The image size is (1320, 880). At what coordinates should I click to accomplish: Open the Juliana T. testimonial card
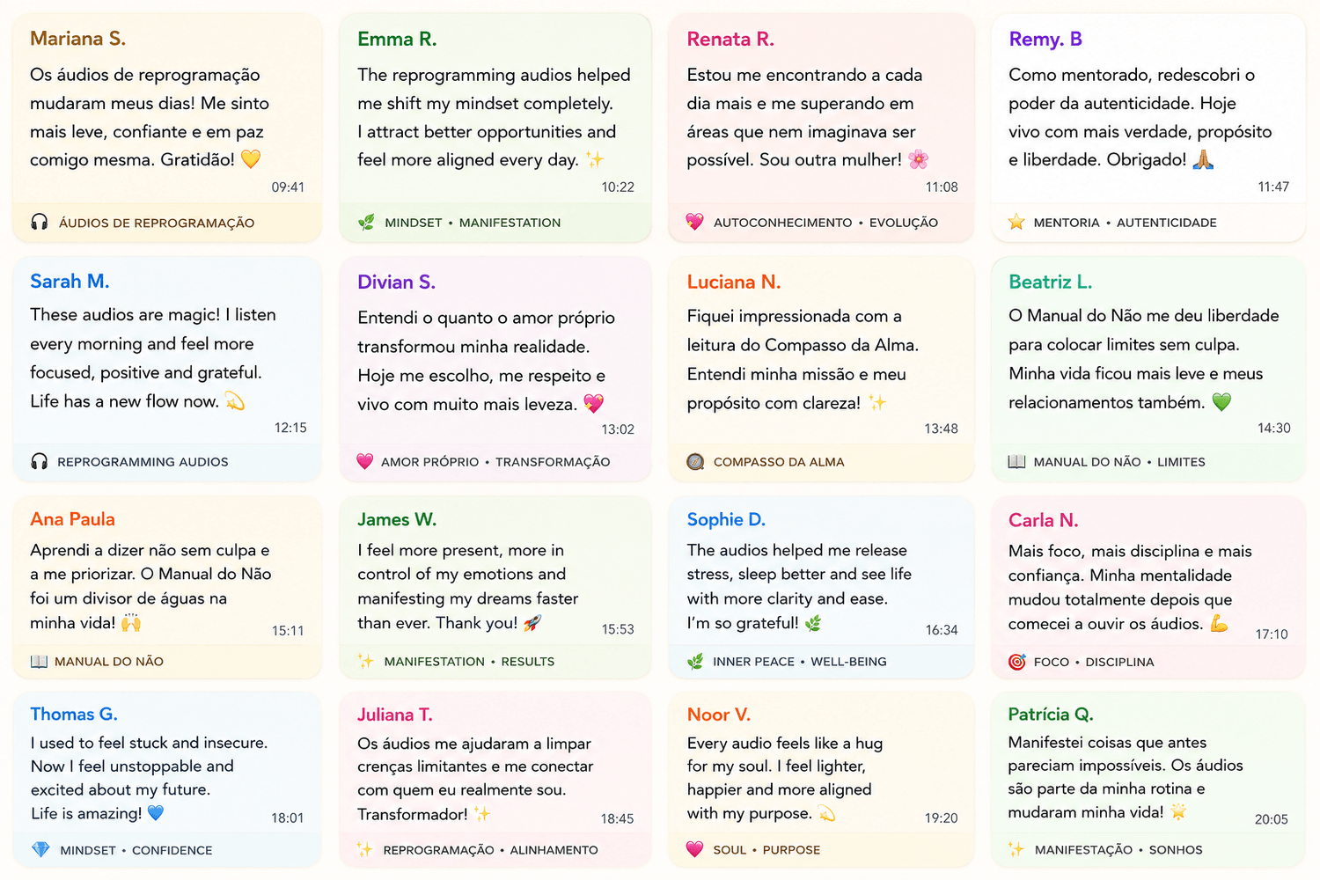[495, 779]
